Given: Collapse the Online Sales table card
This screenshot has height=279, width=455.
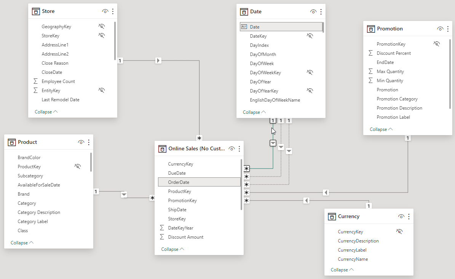Looking at the screenshot, I should (172, 249).
